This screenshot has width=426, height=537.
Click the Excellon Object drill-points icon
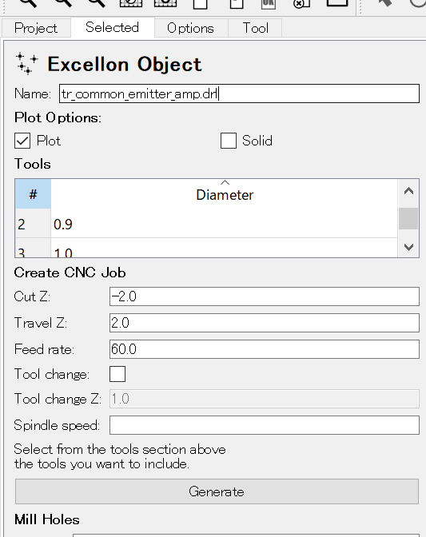pyautogui.click(x=26, y=64)
